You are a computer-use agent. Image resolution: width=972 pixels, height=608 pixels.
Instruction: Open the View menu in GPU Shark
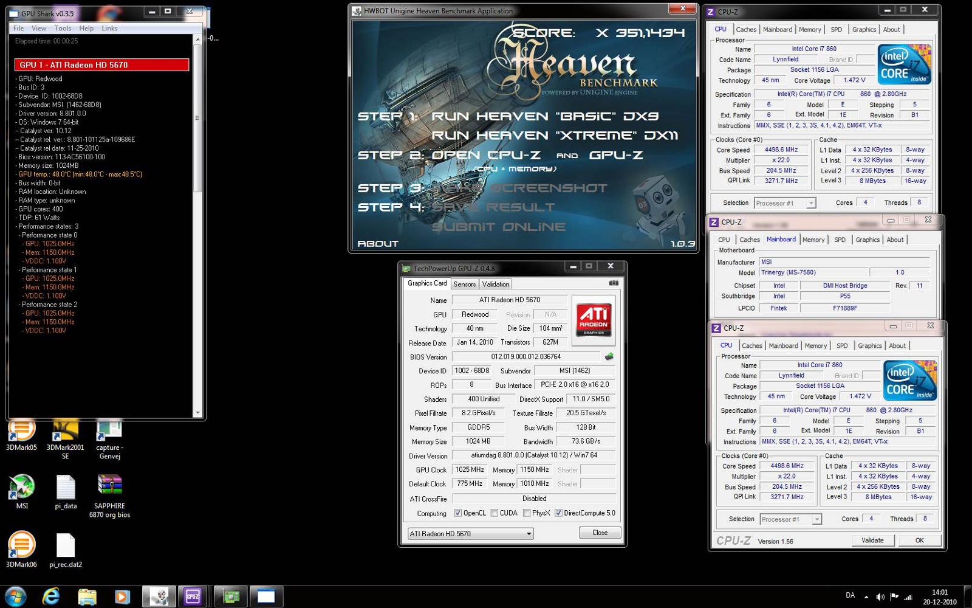pos(39,29)
